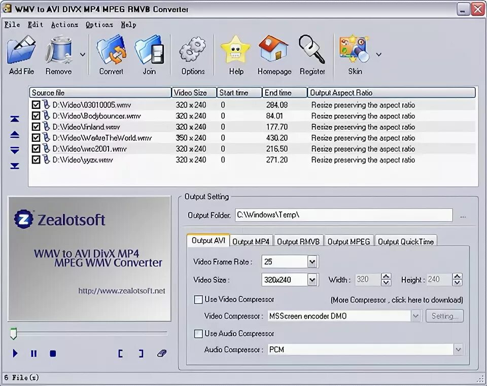Open the Video Compressor dropdown
The image size is (487, 386).
(415, 316)
